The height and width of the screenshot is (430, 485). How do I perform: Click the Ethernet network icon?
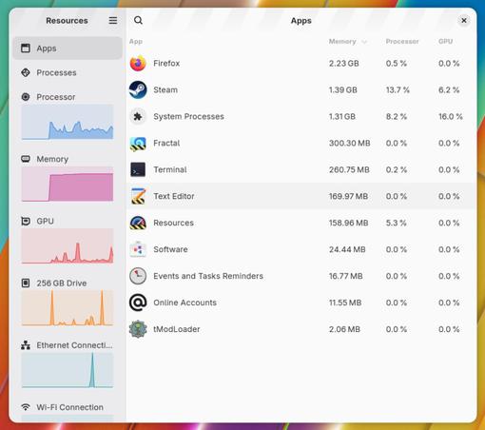tap(26, 345)
